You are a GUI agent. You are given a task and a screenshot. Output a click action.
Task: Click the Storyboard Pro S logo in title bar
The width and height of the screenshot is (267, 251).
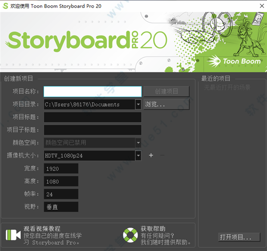(5, 6)
